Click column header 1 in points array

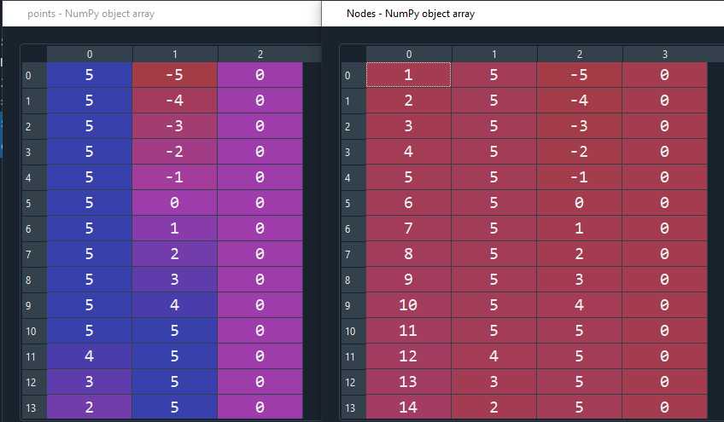pos(175,54)
